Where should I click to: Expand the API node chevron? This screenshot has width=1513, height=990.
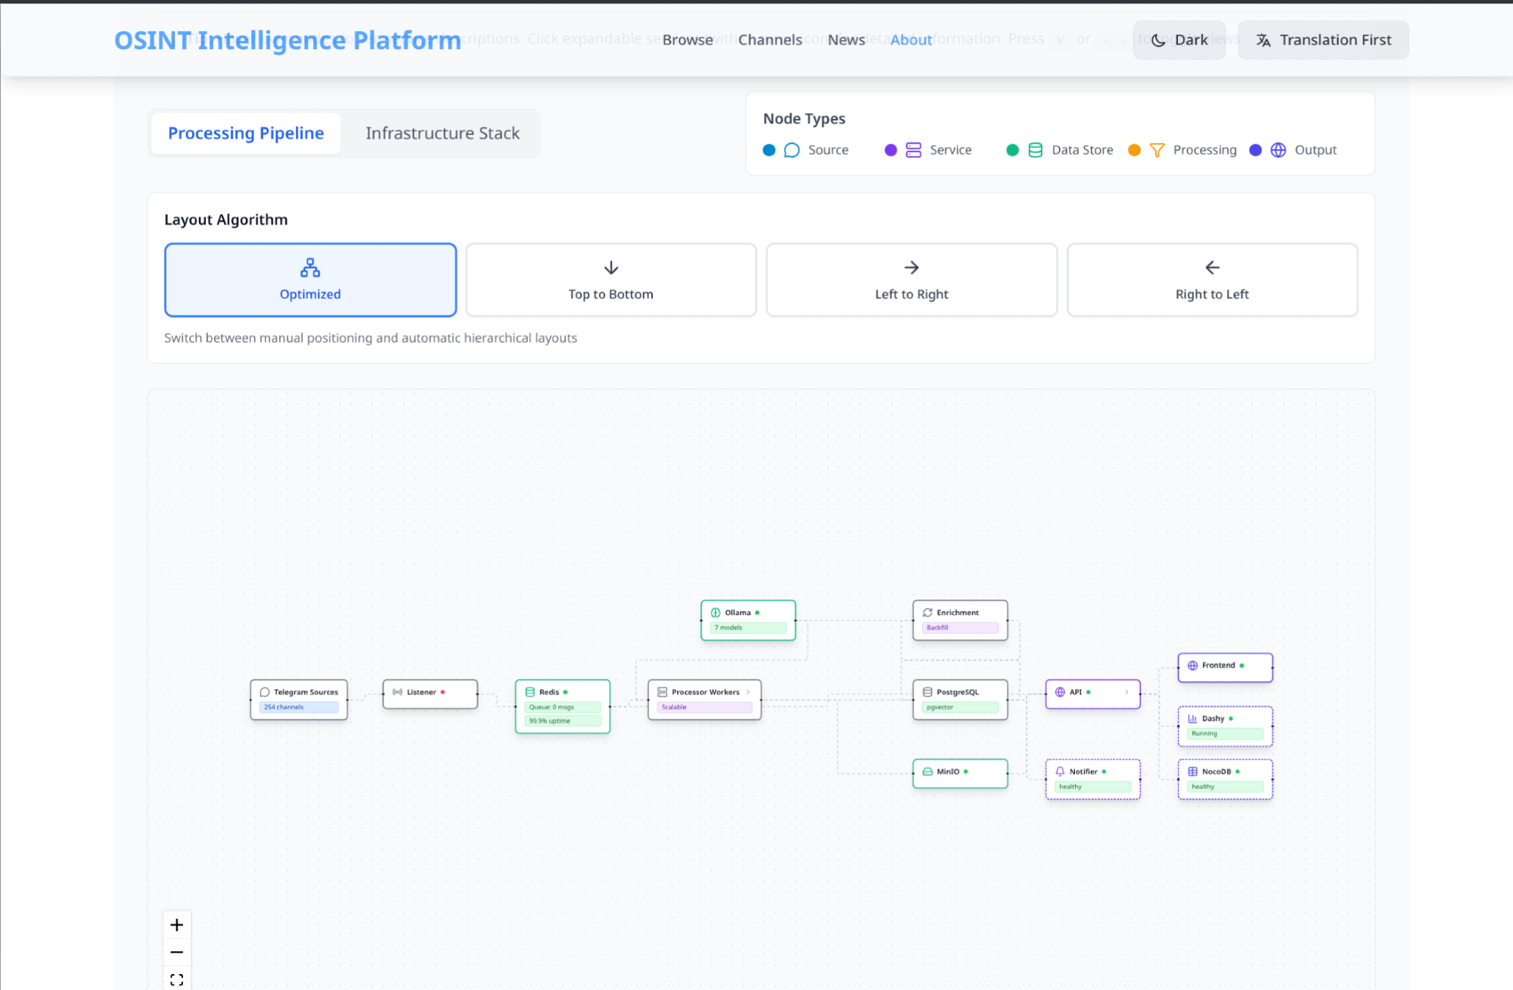1126,692
